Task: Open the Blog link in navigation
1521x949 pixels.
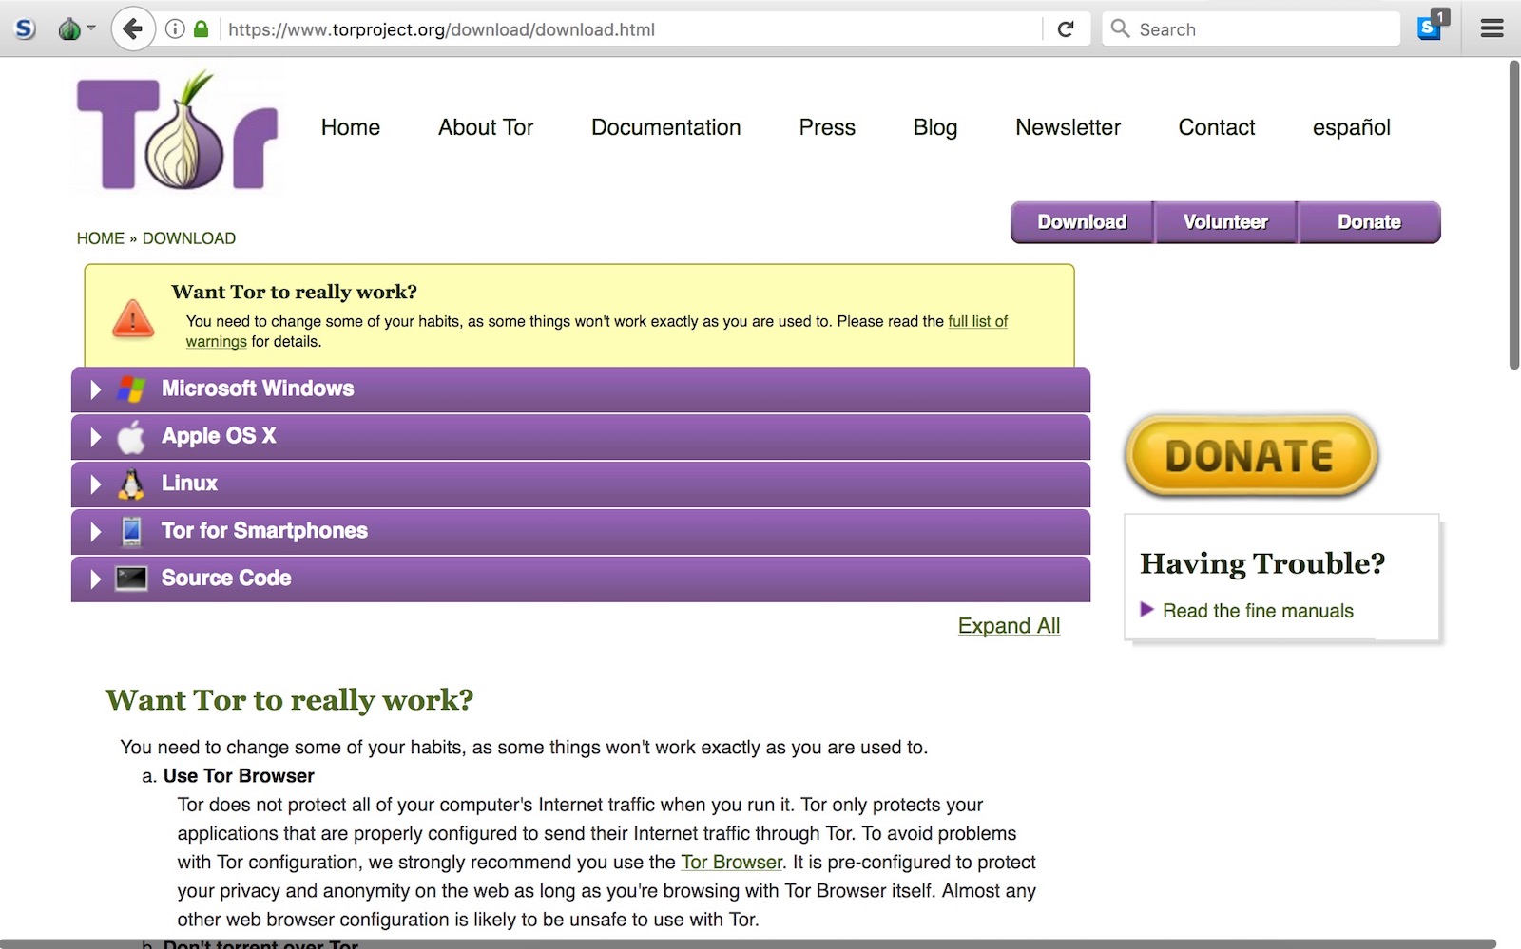Action: [935, 127]
